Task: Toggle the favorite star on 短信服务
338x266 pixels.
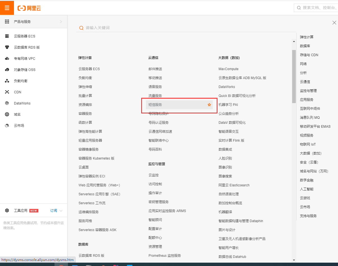Action: coord(209,104)
